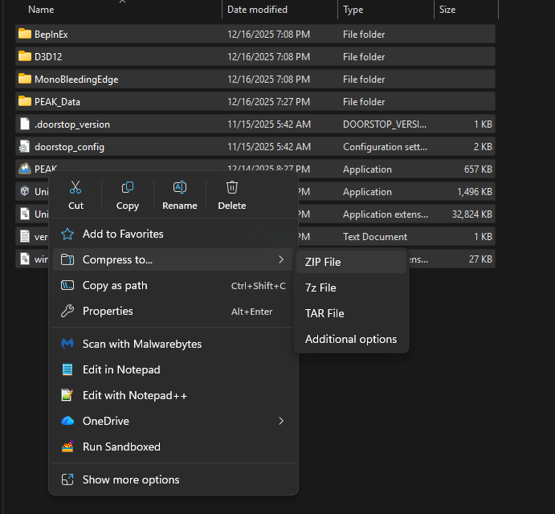Click the Malwarebytes scan icon

(67, 344)
